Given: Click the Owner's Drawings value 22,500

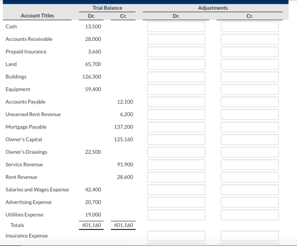Looking at the screenshot, I should (x=93, y=152).
